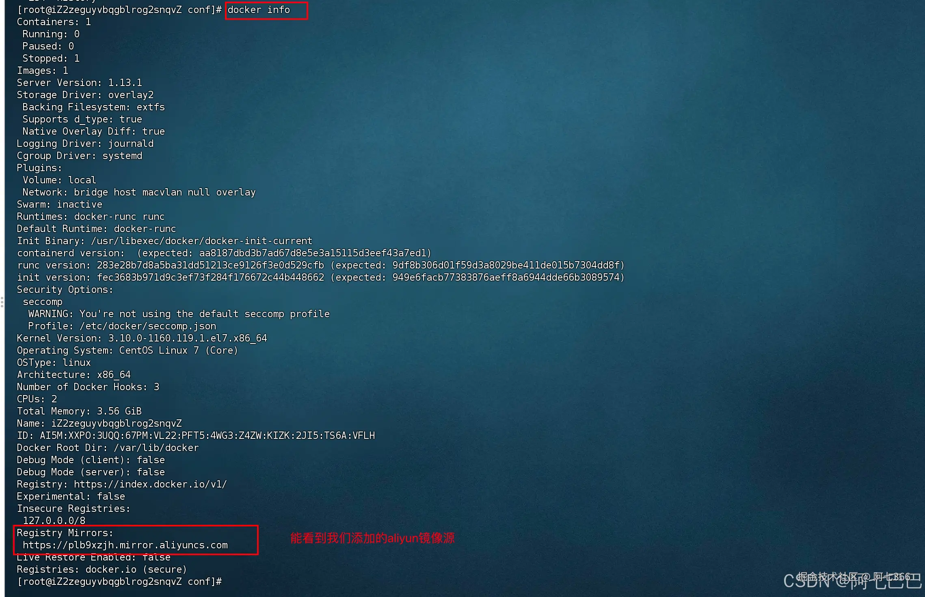Click the CSDN watermark at bottom right
This screenshot has height=597, width=925.
click(x=853, y=581)
